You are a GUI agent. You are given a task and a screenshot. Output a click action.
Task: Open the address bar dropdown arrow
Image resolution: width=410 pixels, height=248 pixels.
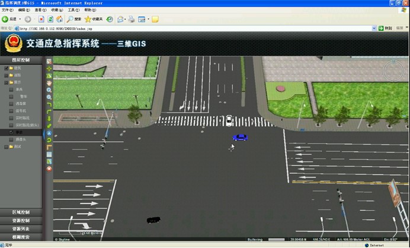pos(374,28)
